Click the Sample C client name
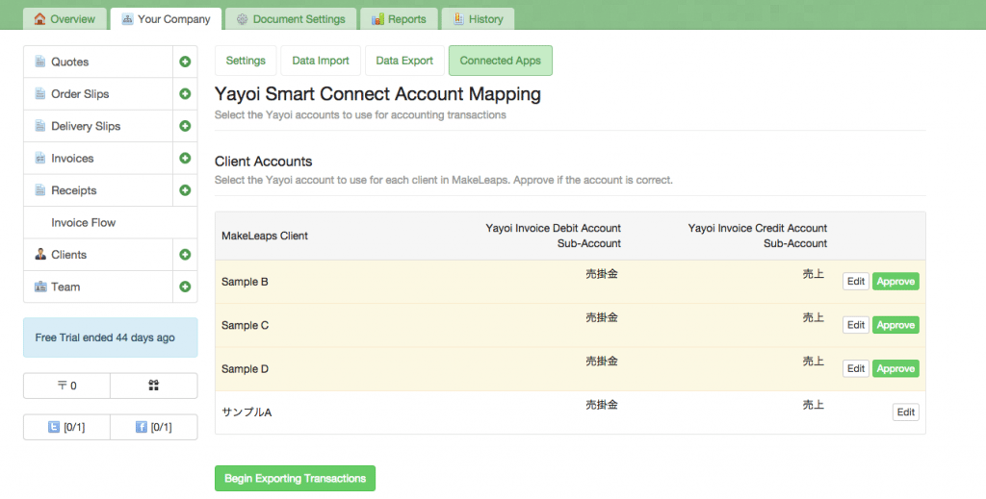 245,325
